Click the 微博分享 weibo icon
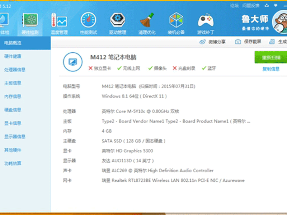Screen dimensions: 287x215 click(202, 42)
